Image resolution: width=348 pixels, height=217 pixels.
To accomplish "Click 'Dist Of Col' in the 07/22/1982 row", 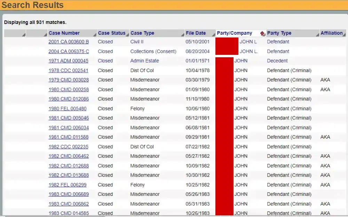I will [x=142, y=147].
